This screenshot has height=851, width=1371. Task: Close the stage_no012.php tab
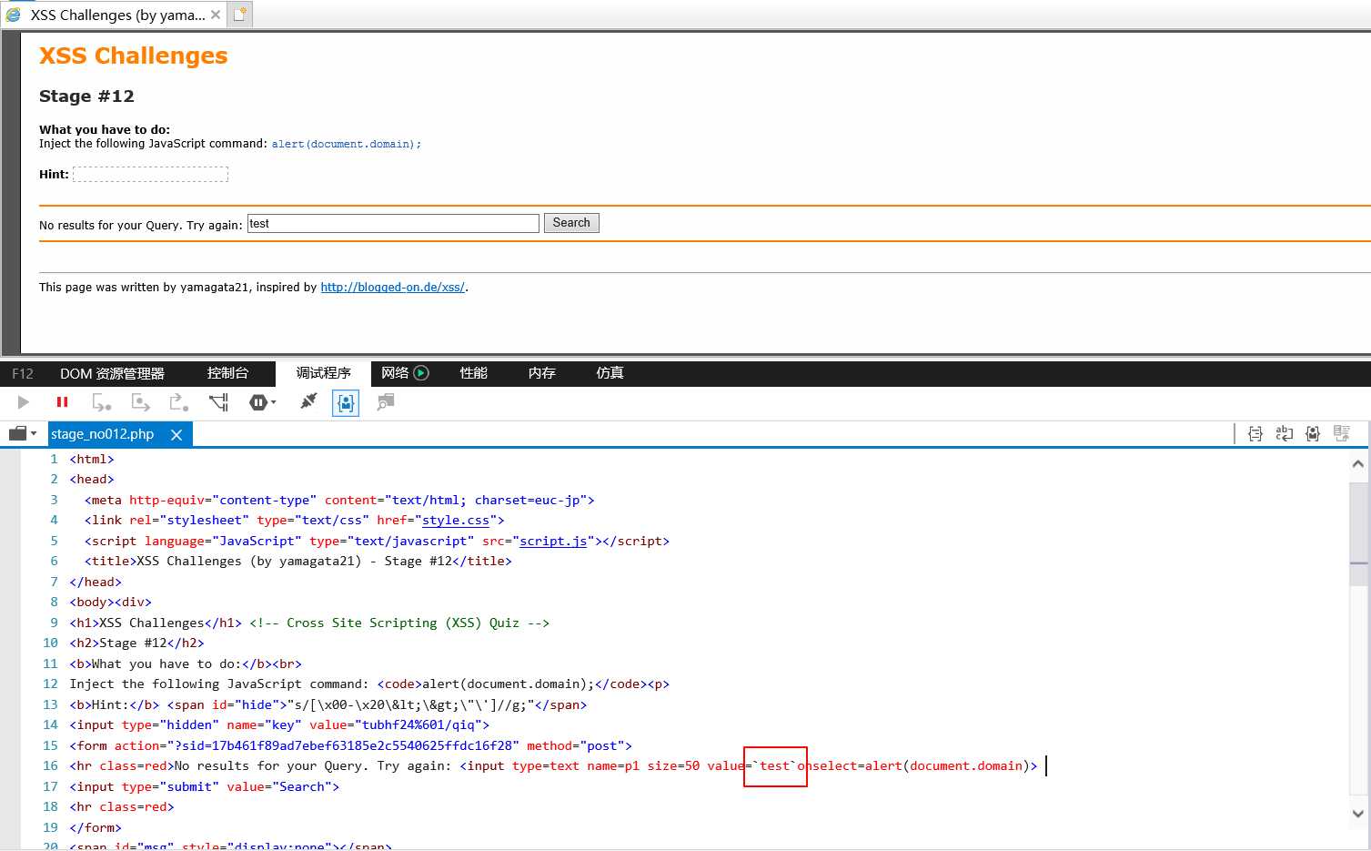click(x=176, y=435)
